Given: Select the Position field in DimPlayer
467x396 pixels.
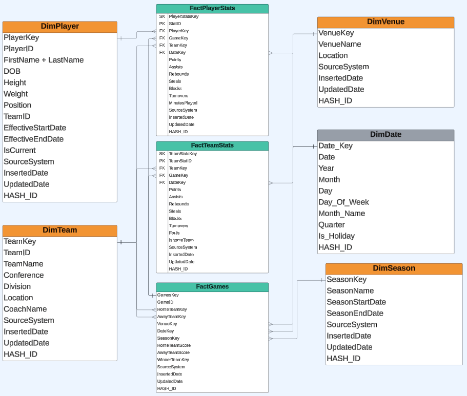Looking at the screenshot, I should click(x=60, y=106).
